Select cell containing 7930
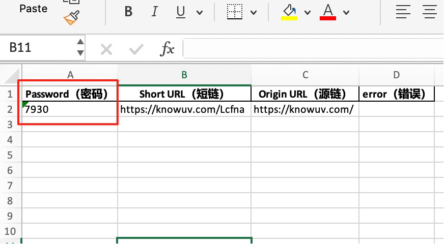The height and width of the screenshot is (244, 444). [x=70, y=109]
